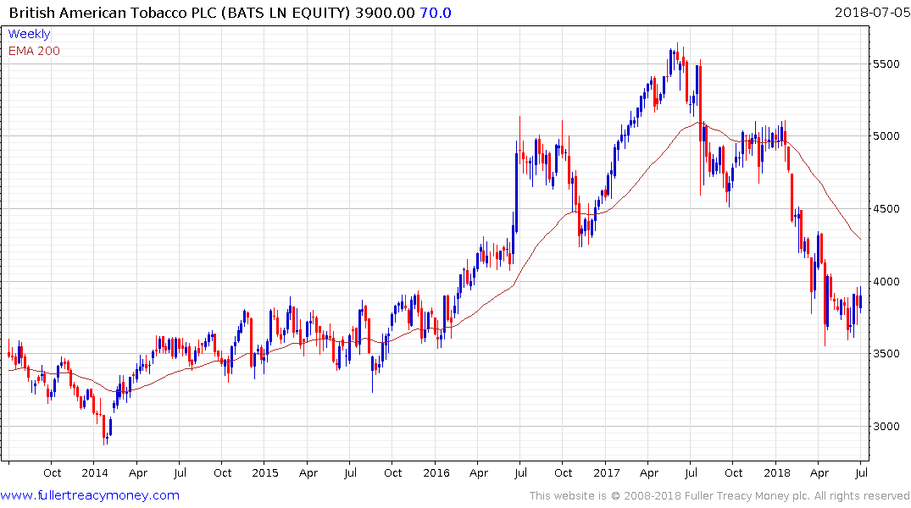The height and width of the screenshot is (508, 911).
Task: Open the www.fullertreacymoney.com link
Action: click(90, 495)
